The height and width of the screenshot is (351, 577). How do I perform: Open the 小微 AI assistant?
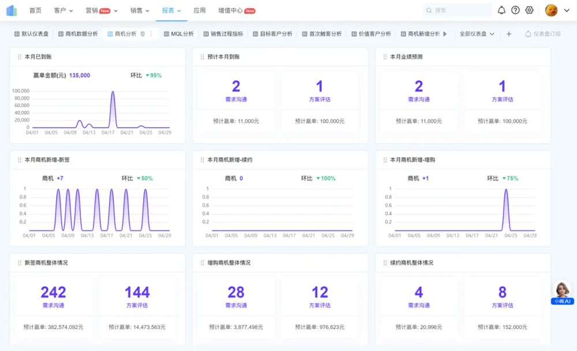pos(562,293)
